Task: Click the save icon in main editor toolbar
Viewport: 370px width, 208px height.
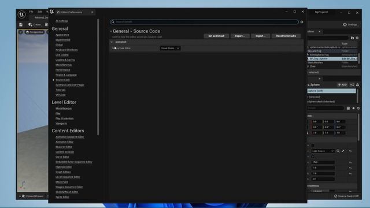Action: tap(21, 24)
